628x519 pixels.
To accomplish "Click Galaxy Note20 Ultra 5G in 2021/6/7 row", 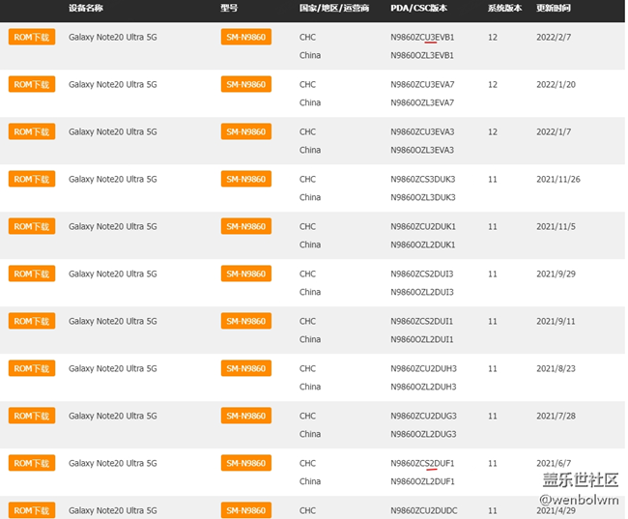I will click(x=112, y=463).
